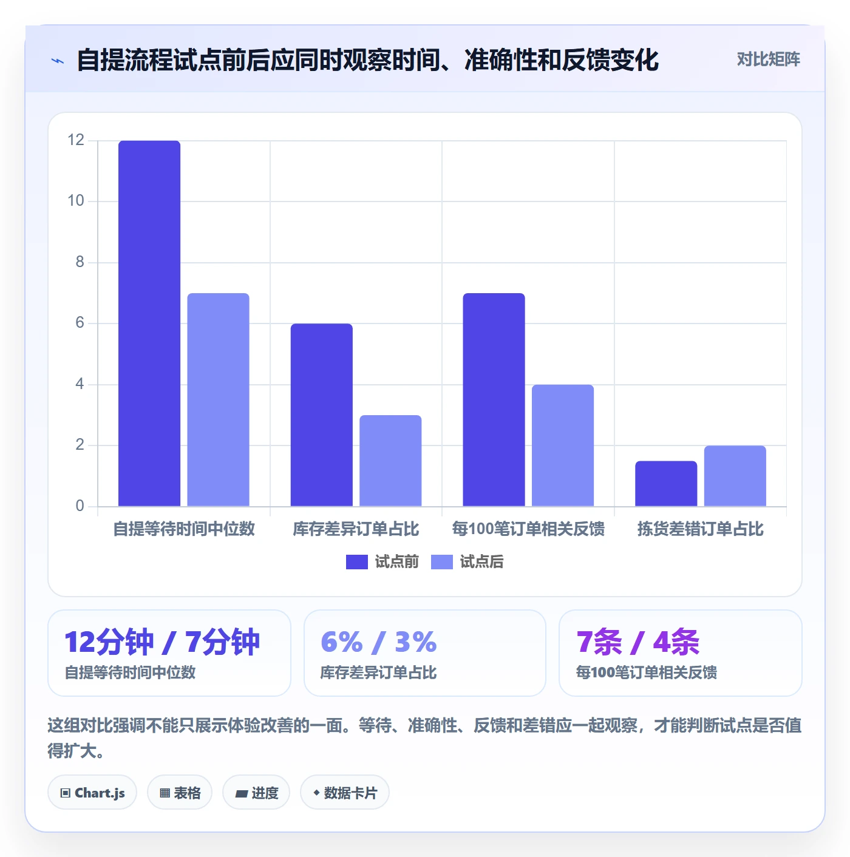Click the 每100笔订单相关反馈 x-axis label
Viewport: 850px width, 857px height.
tap(528, 529)
